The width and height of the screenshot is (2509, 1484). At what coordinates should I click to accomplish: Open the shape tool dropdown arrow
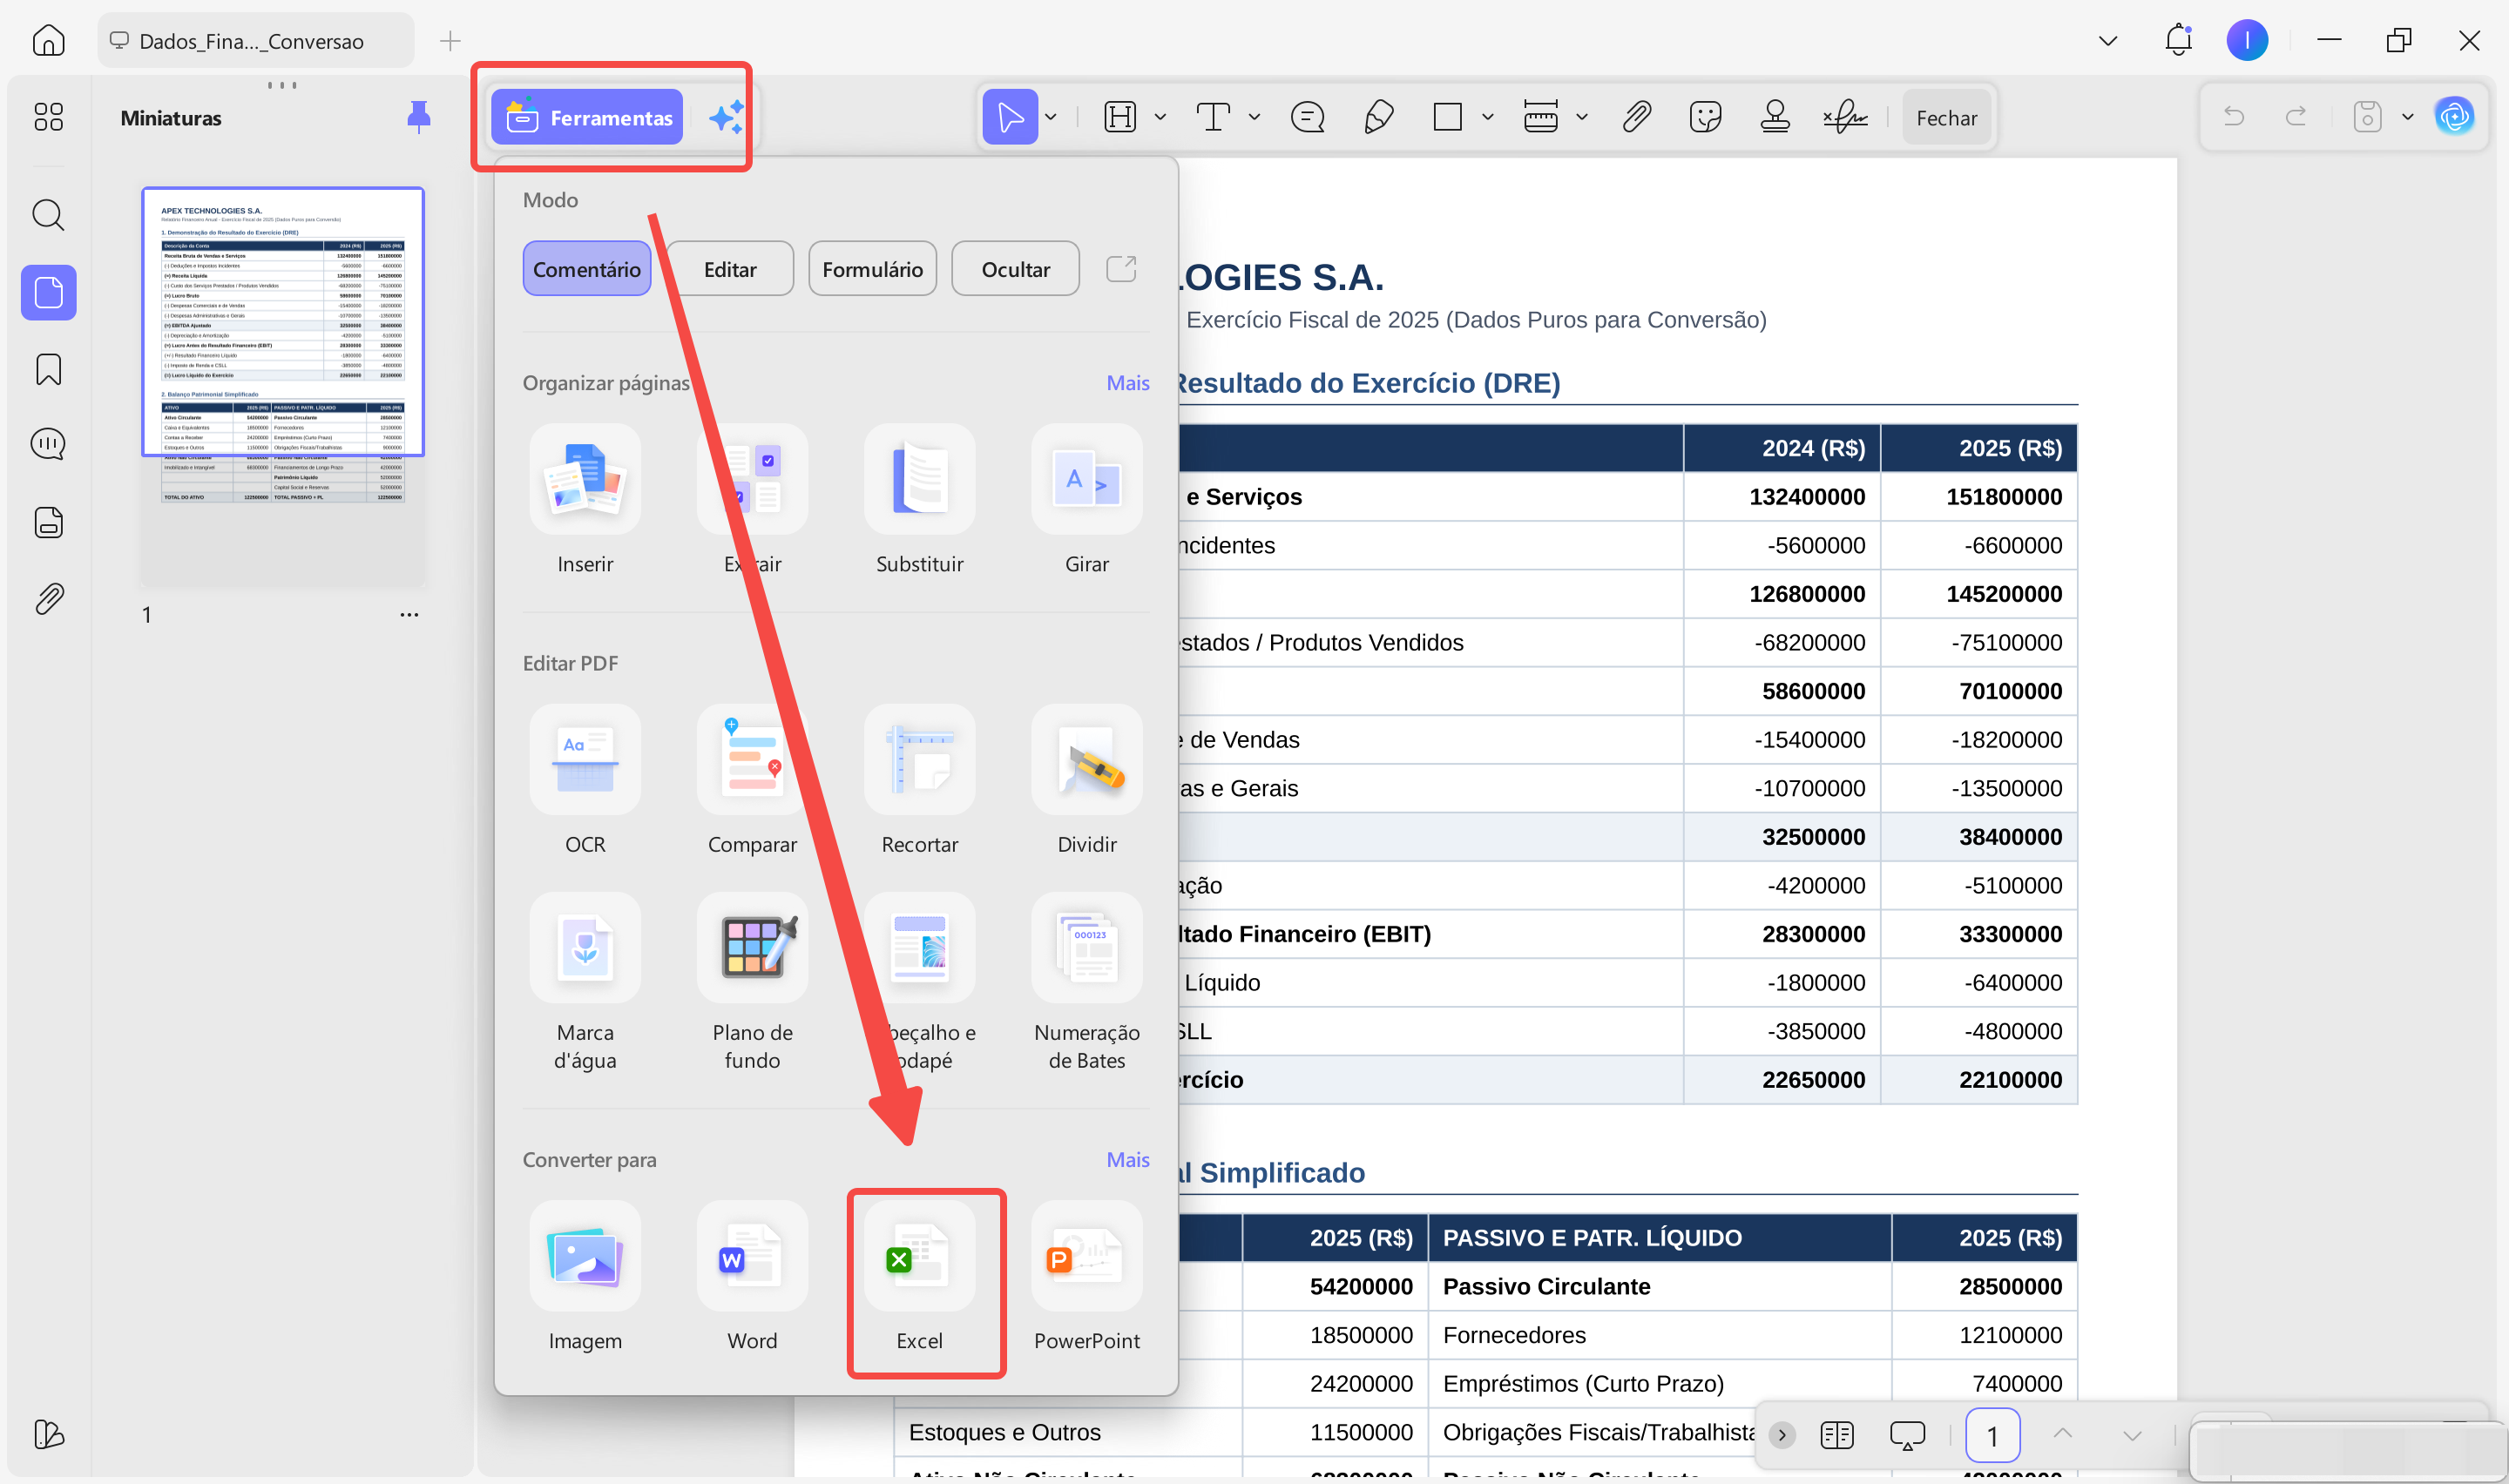point(1488,117)
